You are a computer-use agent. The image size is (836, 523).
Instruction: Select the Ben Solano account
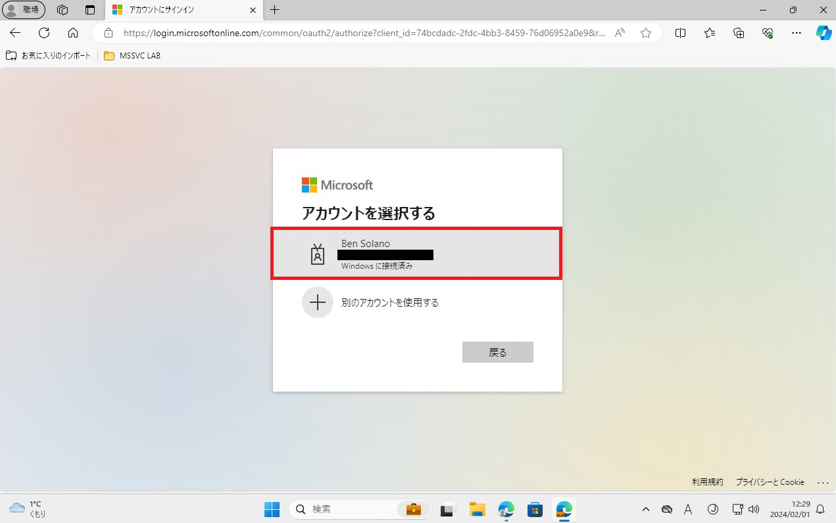click(417, 254)
